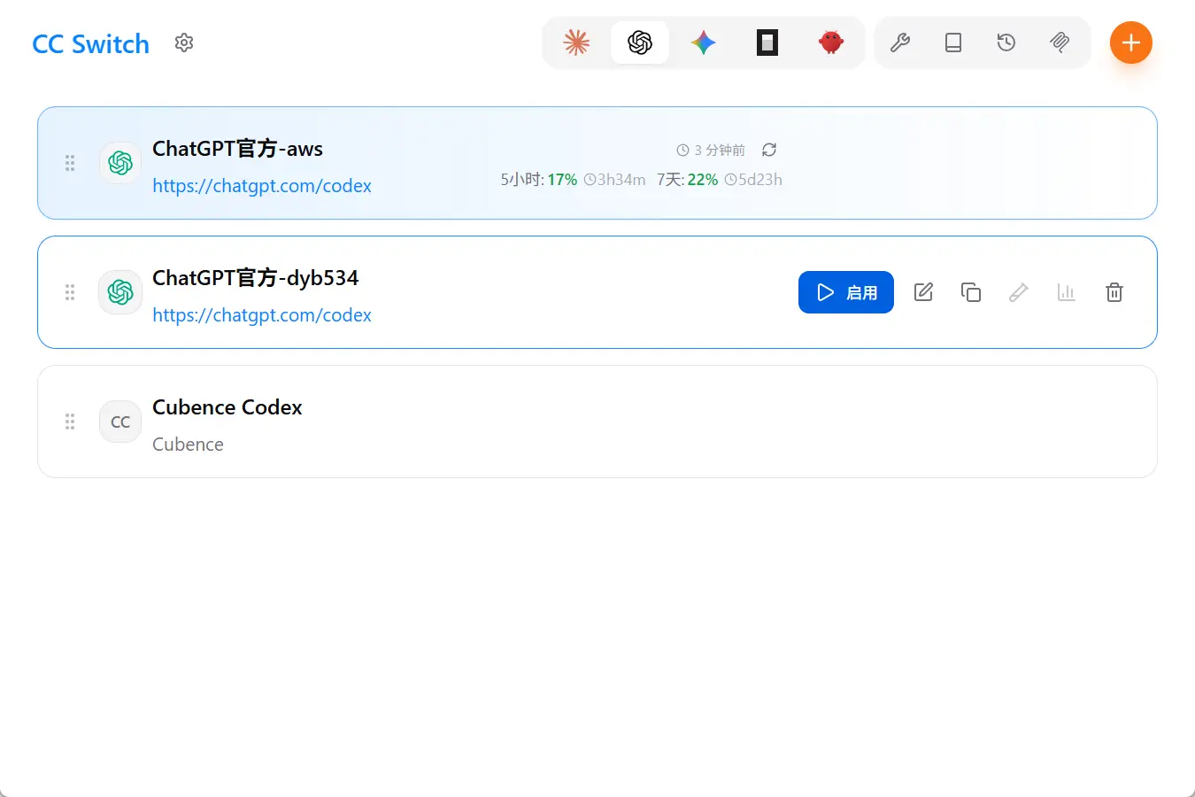The width and height of the screenshot is (1195, 797).
Task: Click the paperclip icon in the toolbar
Action: tap(1060, 43)
